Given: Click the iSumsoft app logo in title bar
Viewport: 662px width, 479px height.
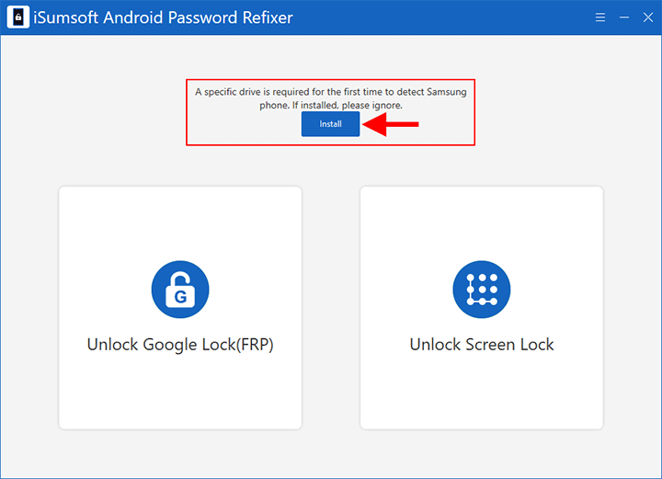Looking at the screenshot, I should tap(17, 18).
